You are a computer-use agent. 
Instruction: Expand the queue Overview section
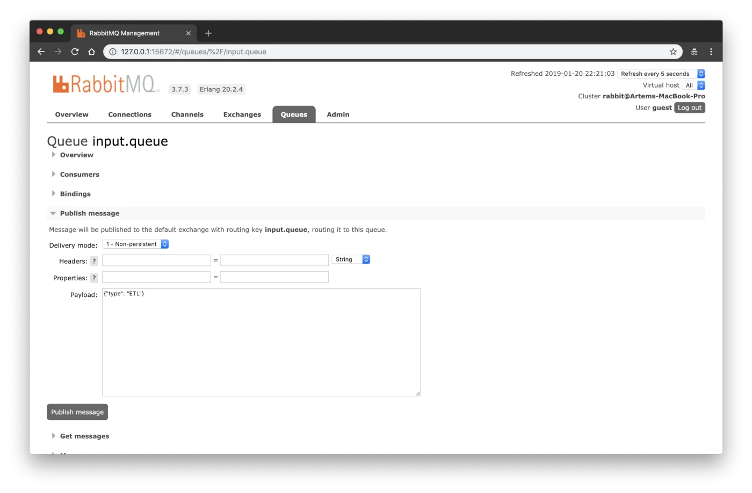pyautogui.click(x=76, y=155)
